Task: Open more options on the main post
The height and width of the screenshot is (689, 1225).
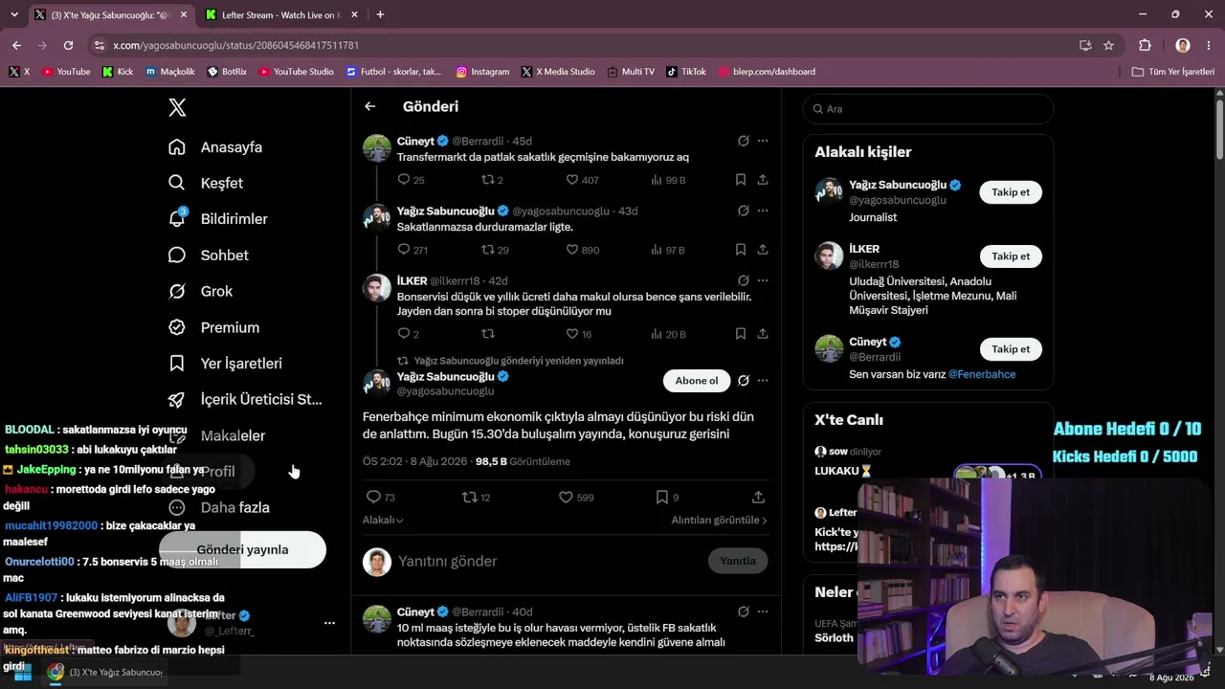Action: coord(763,381)
